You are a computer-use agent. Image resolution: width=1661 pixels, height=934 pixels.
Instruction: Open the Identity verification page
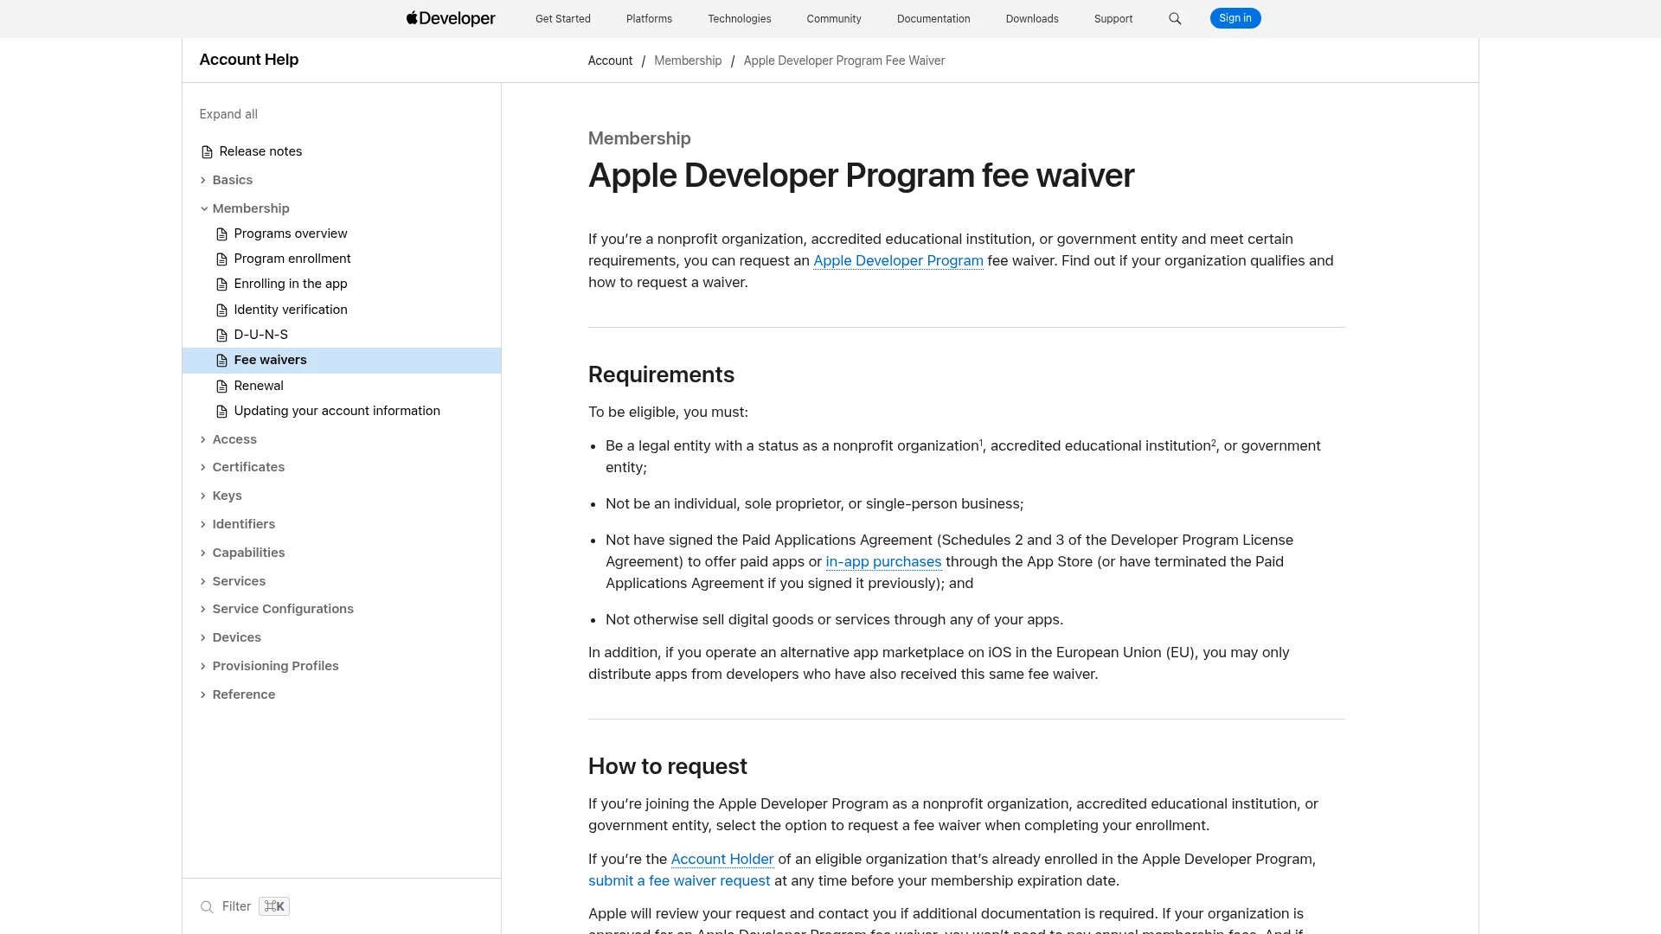(291, 310)
